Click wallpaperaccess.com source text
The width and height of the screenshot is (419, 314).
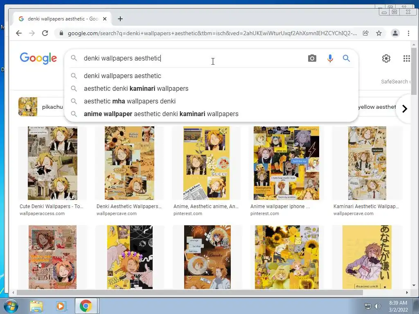coord(42,213)
